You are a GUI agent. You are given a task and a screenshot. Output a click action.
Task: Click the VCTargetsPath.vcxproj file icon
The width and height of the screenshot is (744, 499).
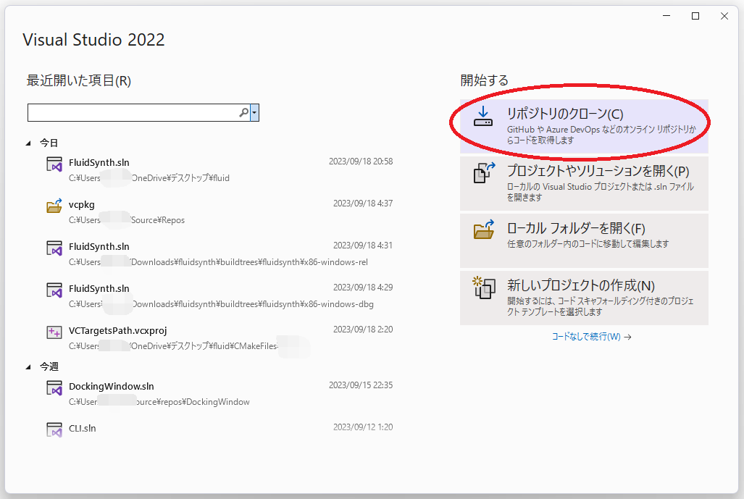54,332
